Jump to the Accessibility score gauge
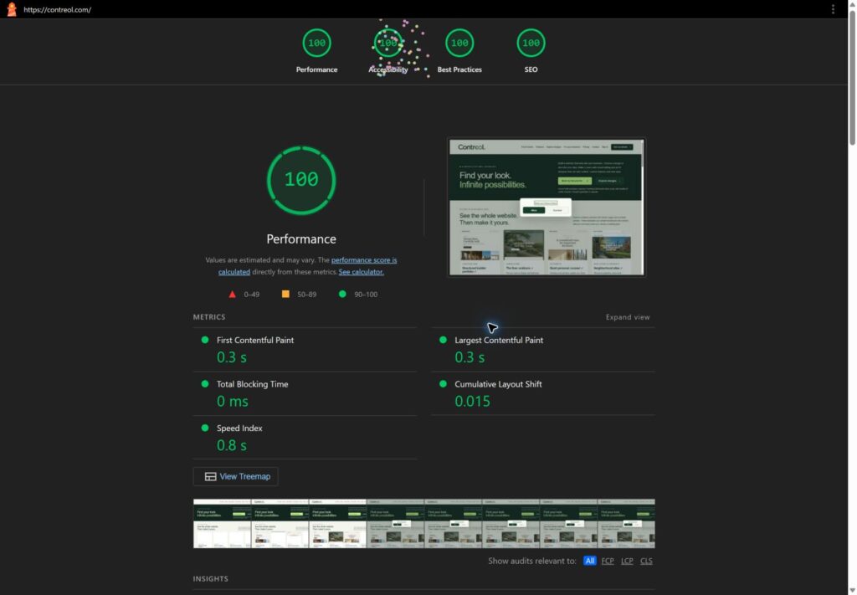This screenshot has height=595, width=857. pyautogui.click(x=388, y=51)
